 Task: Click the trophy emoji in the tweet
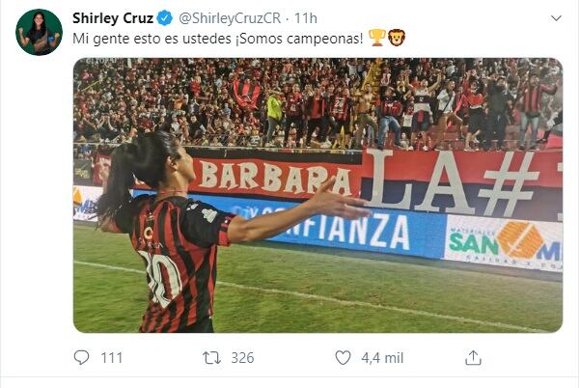point(377,38)
